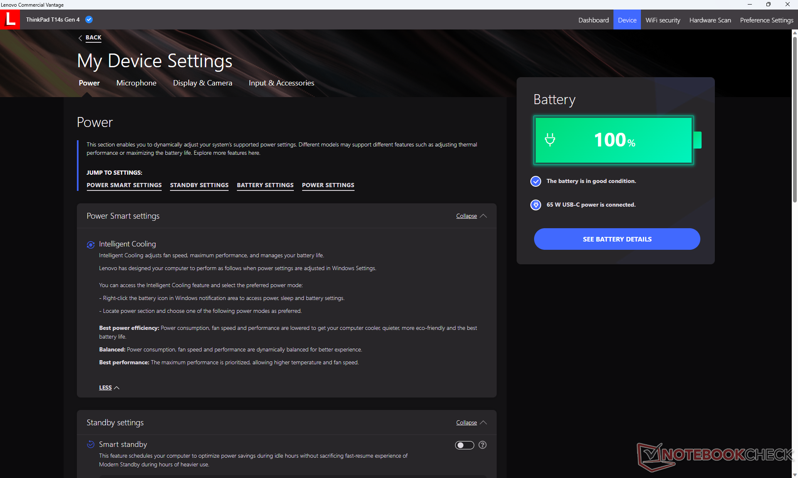
Task: Switch to Display & Camera sub-tab
Action: click(x=202, y=83)
